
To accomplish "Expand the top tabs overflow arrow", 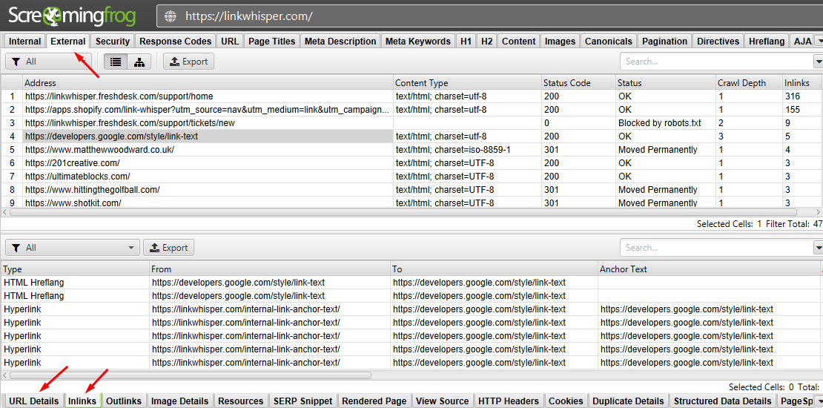I will click(819, 42).
